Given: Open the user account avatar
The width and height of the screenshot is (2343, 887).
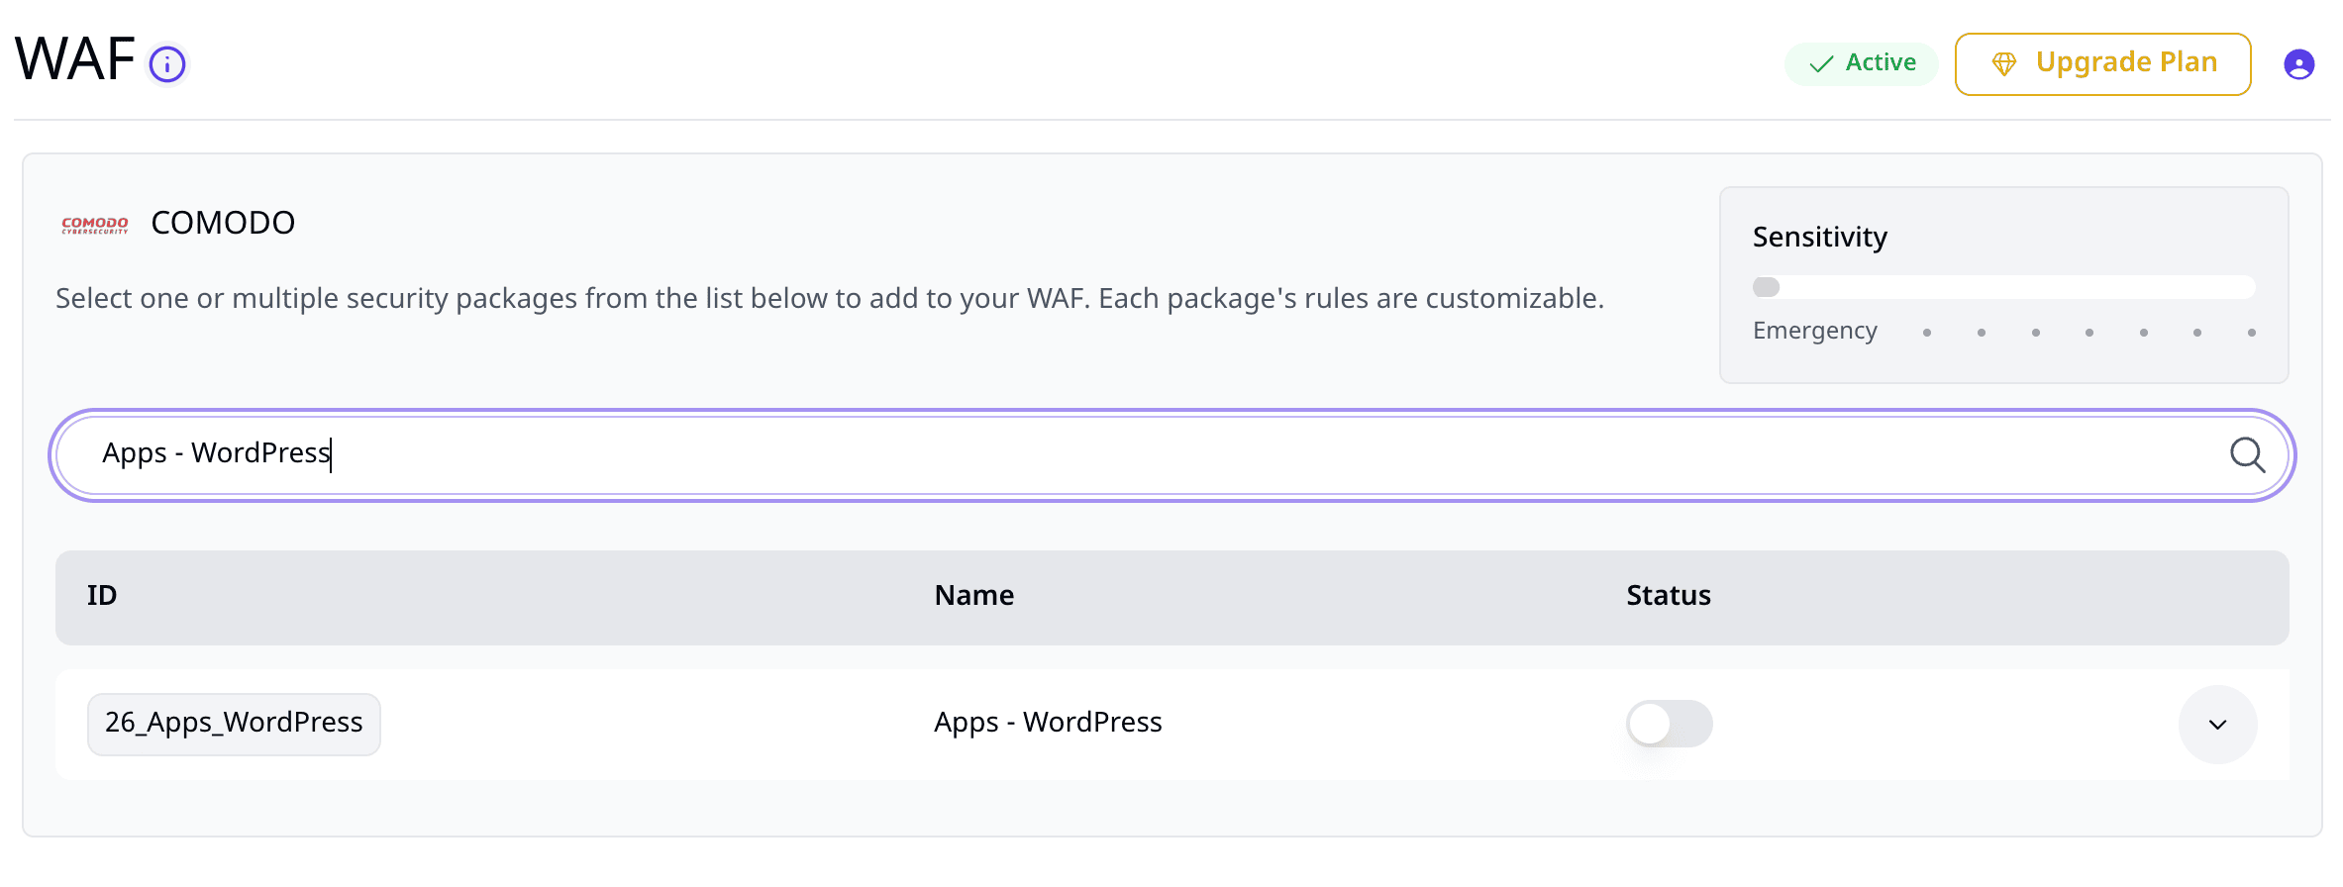Looking at the screenshot, I should [2298, 64].
